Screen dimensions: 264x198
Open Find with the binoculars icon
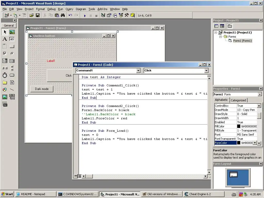(x=63, y=15)
